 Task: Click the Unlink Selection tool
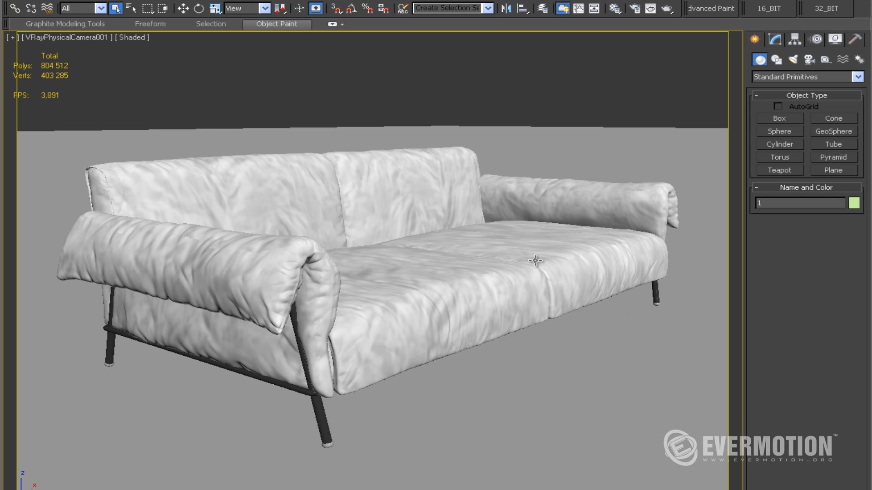(31, 8)
